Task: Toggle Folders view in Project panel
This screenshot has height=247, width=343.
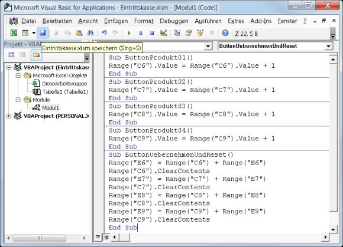Action: [36, 55]
